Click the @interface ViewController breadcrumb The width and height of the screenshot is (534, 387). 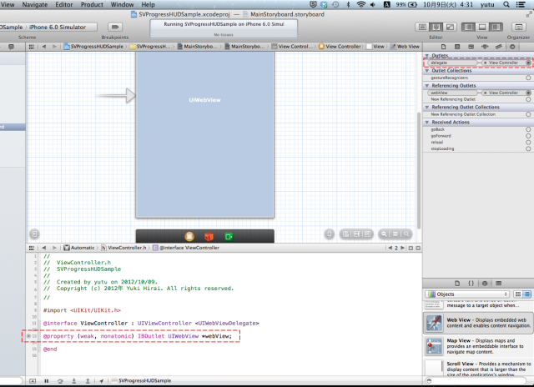click(186, 248)
